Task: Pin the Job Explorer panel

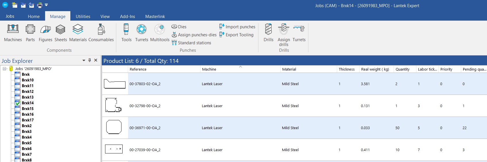Action: click(x=90, y=60)
